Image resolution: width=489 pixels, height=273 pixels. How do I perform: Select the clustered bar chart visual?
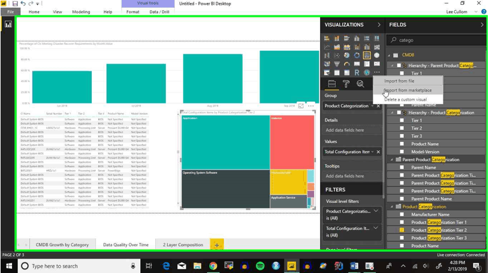(x=347, y=38)
